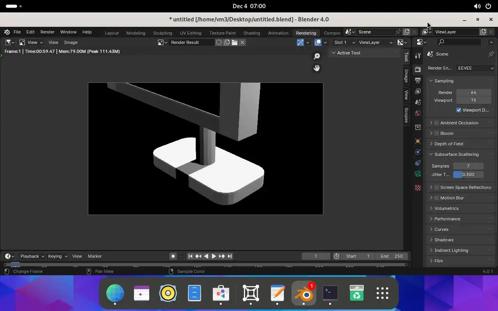Click the new view layer icon beside ViewLayer
The width and height of the screenshot is (498, 311).
(483, 32)
